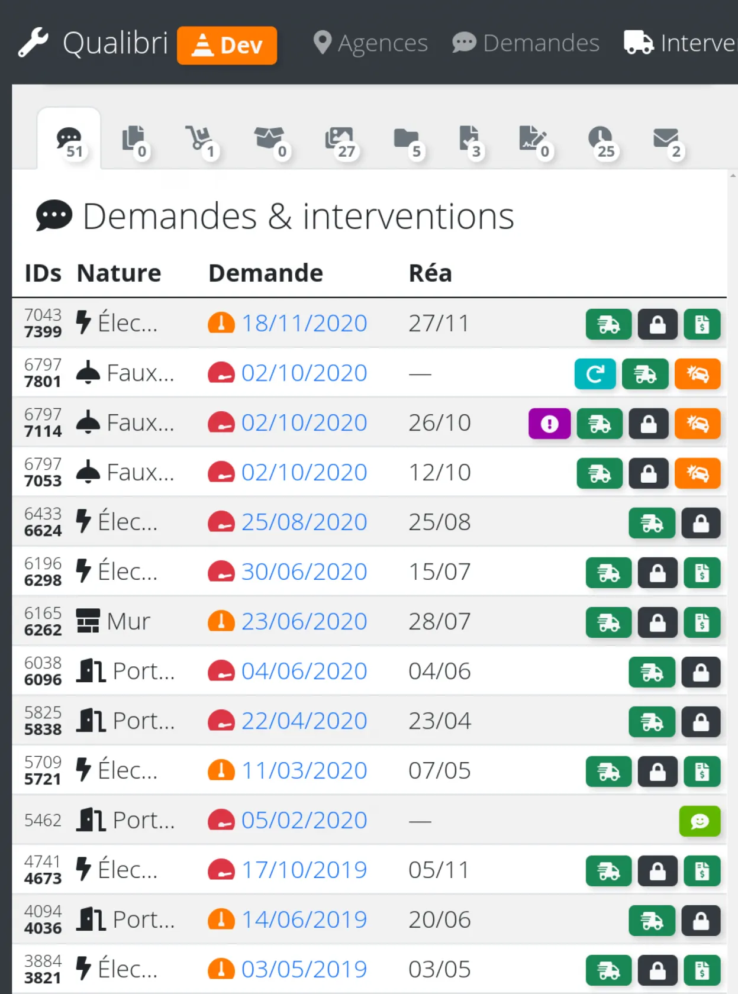The image size is (738, 994).
Task: Click the purple alert icon on row 7114
Action: pyautogui.click(x=549, y=424)
